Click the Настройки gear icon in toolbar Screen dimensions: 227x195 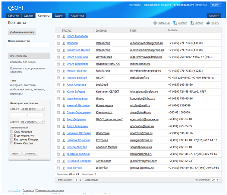[155, 23]
